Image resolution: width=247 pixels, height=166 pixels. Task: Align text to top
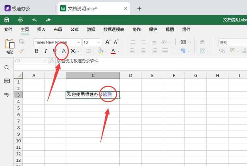[133, 42]
